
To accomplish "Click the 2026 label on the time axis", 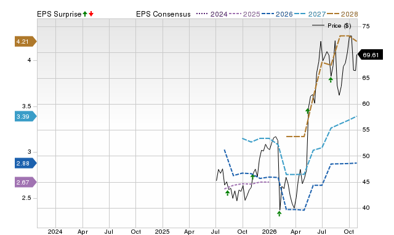I will 270,232.
